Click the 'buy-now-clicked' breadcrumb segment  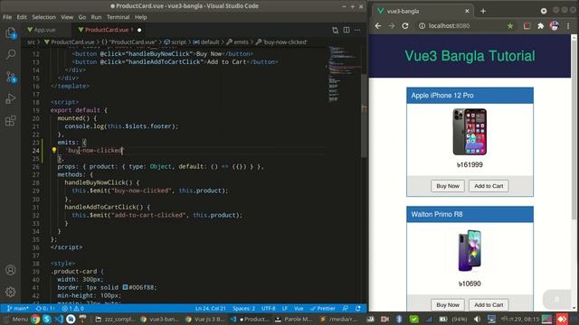click(281, 42)
